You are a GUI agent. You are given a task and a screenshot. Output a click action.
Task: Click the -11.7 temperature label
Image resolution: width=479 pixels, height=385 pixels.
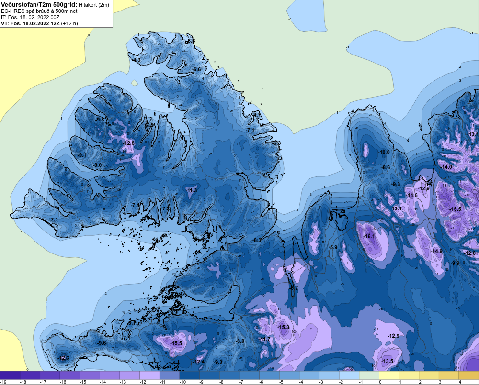click(264, 339)
